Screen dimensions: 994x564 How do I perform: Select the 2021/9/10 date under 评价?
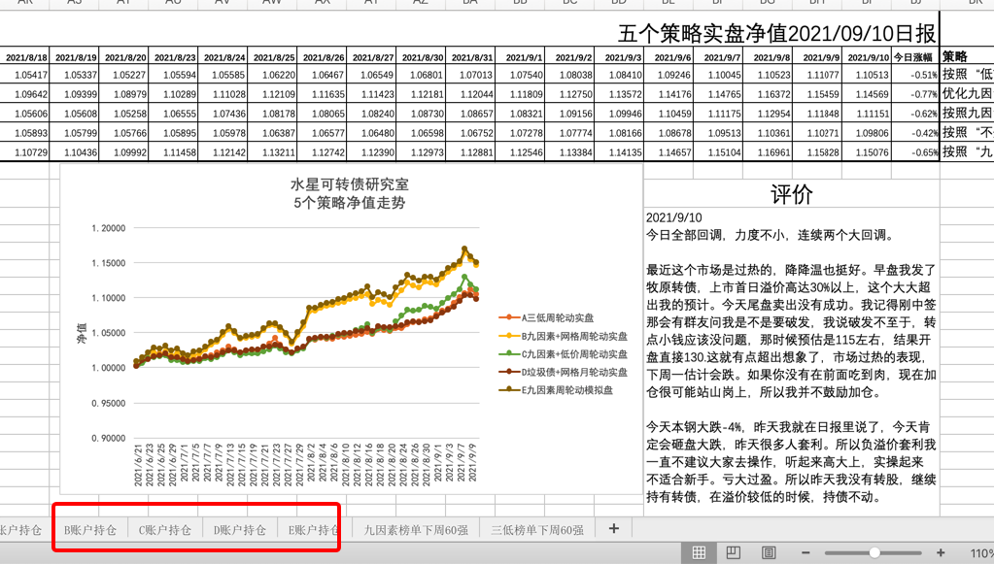pos(674,217)
